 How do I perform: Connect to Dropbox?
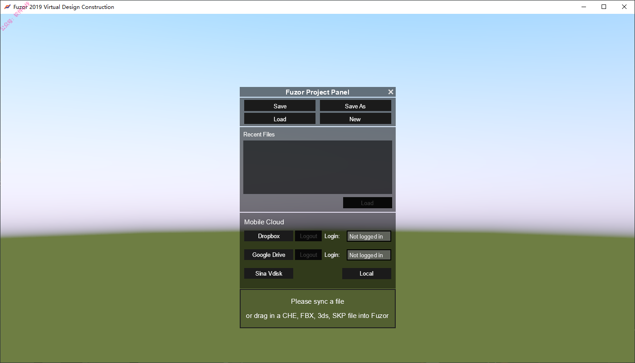[269, 236]
